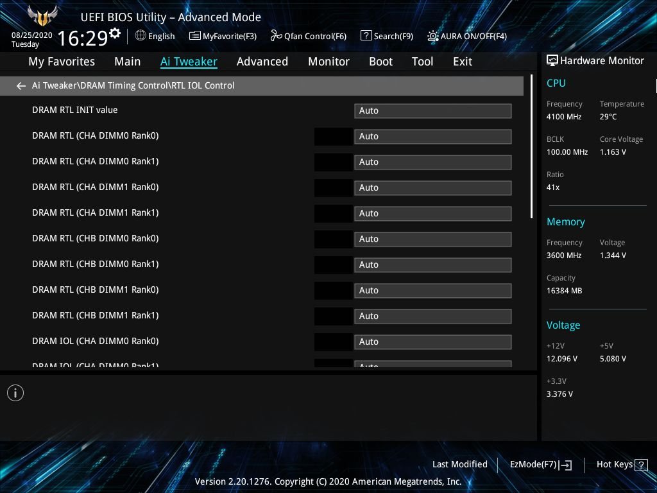Open the Advanced tab
The height and width of the screenshot is (493, 657).
point(262,62)
